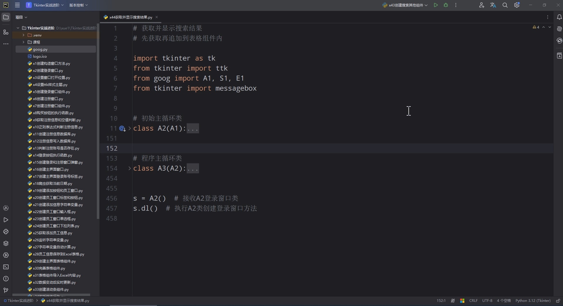Click Python 3.12 (Tkinter) in the status bar

[533, 301]
